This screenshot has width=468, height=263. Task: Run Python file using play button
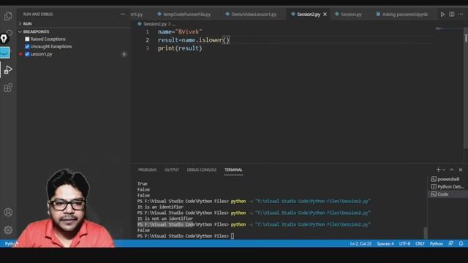(442, 15)
